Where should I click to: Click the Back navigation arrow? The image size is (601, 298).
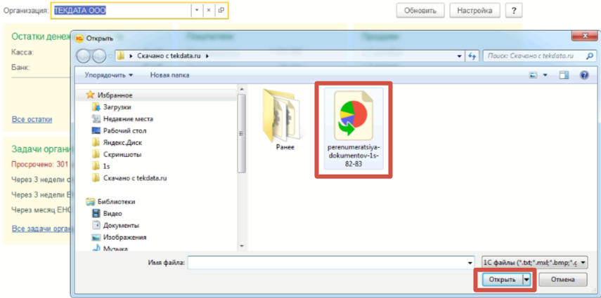(x=84, y=56)
